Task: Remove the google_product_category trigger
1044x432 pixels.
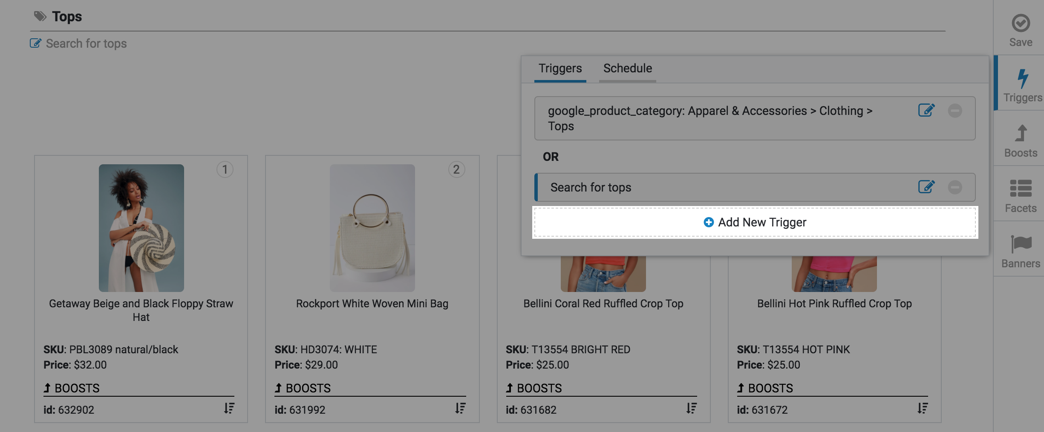Action: click(955, 111)
